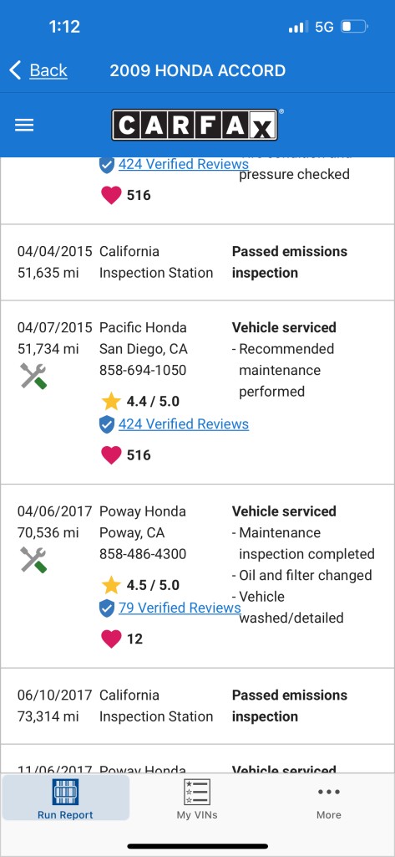Tap the heart icon next to 12
395x857 pixels.
coord(111,639)
